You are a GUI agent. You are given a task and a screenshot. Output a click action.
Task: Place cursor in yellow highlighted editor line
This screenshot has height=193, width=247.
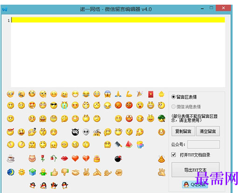(x=118, y=20)
